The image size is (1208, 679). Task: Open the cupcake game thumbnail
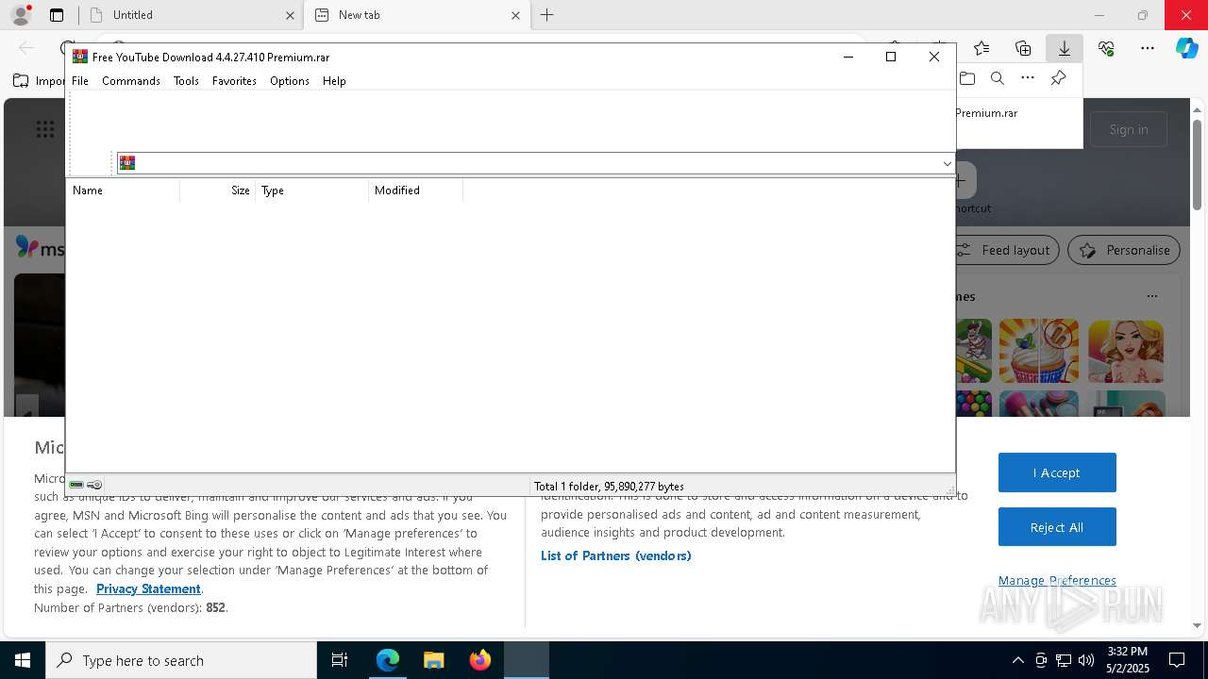pos(1038,351)
